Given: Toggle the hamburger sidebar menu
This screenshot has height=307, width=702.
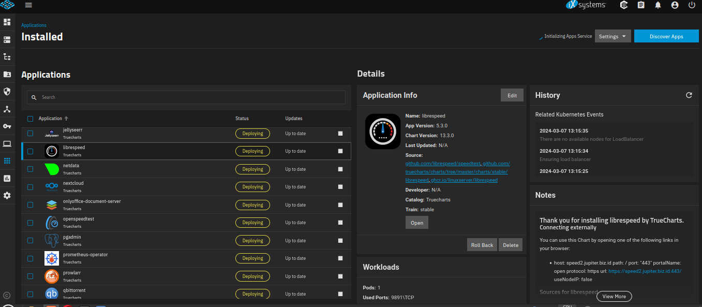Looking at the screenshot, I should (28, 5).
